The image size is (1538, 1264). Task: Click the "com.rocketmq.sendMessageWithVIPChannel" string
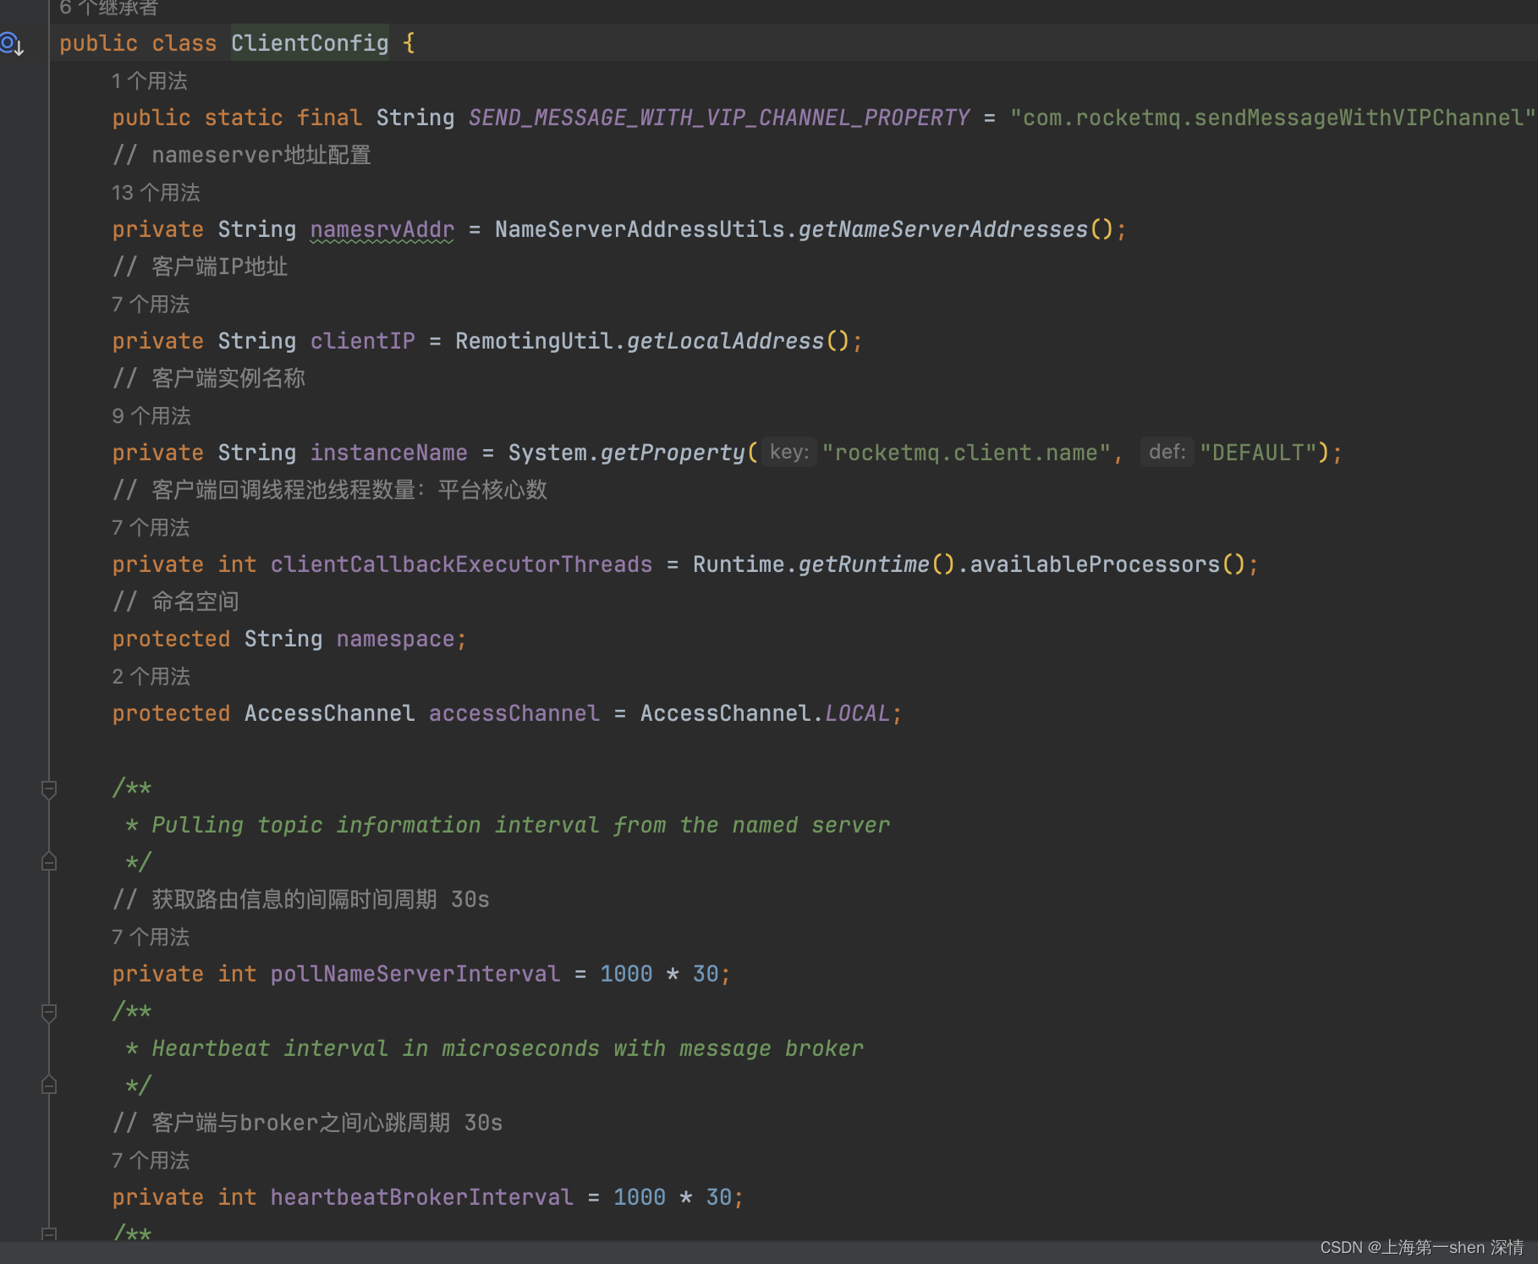tap(1272, 118)
